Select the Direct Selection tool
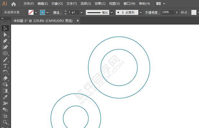 pos(5,35)
